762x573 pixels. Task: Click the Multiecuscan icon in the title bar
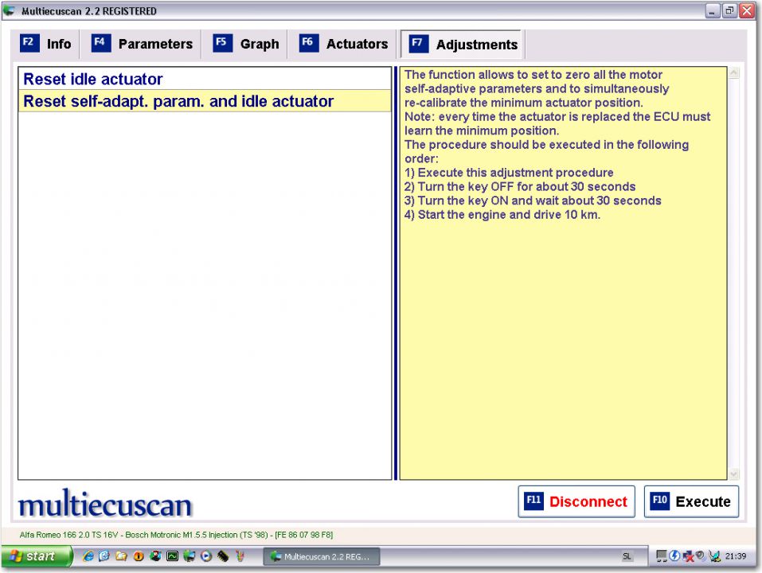(9, 10)
